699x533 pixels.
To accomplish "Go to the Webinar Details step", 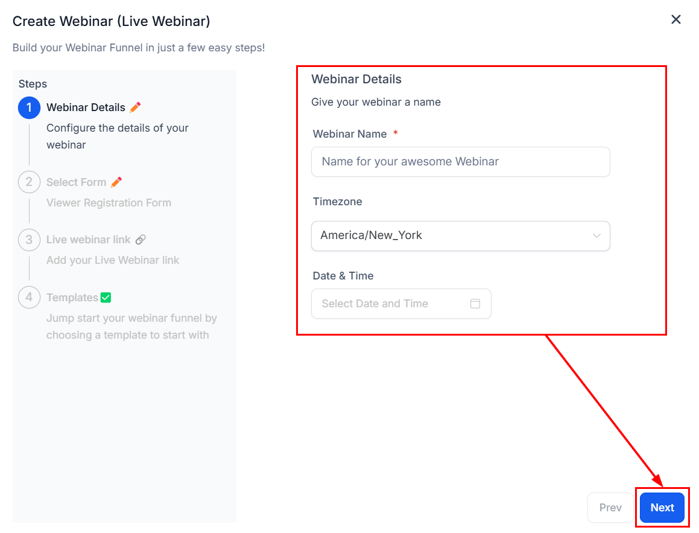I will pyautogui.click(x=86, y=108).
